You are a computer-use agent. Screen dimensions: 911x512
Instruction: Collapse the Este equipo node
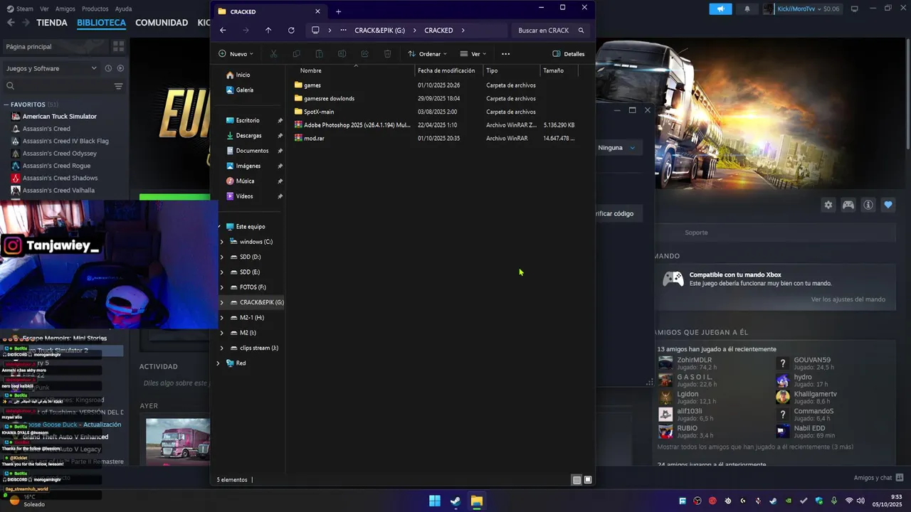(x=219, y=227)
